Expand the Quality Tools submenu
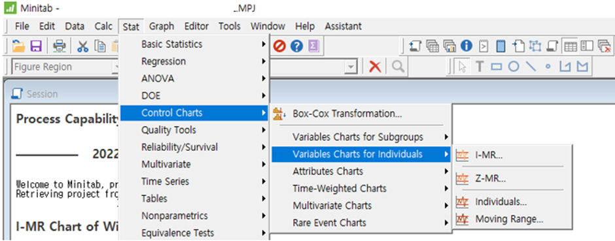The width and height of the screenshot is (615, 241). coord(194,130)
